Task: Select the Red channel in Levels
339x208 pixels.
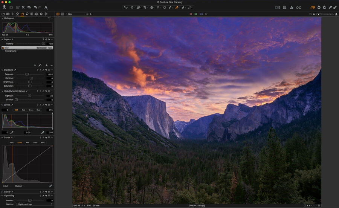Action: pyautogui.click(x=24, y=110)
